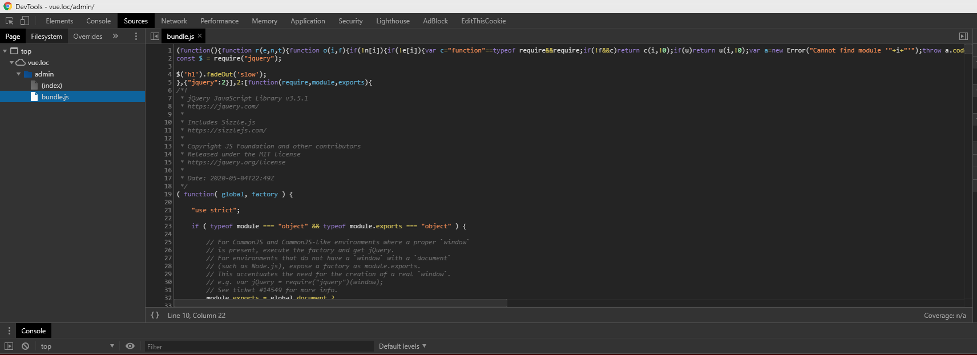Select the admin folder in tree

point(44,74)
